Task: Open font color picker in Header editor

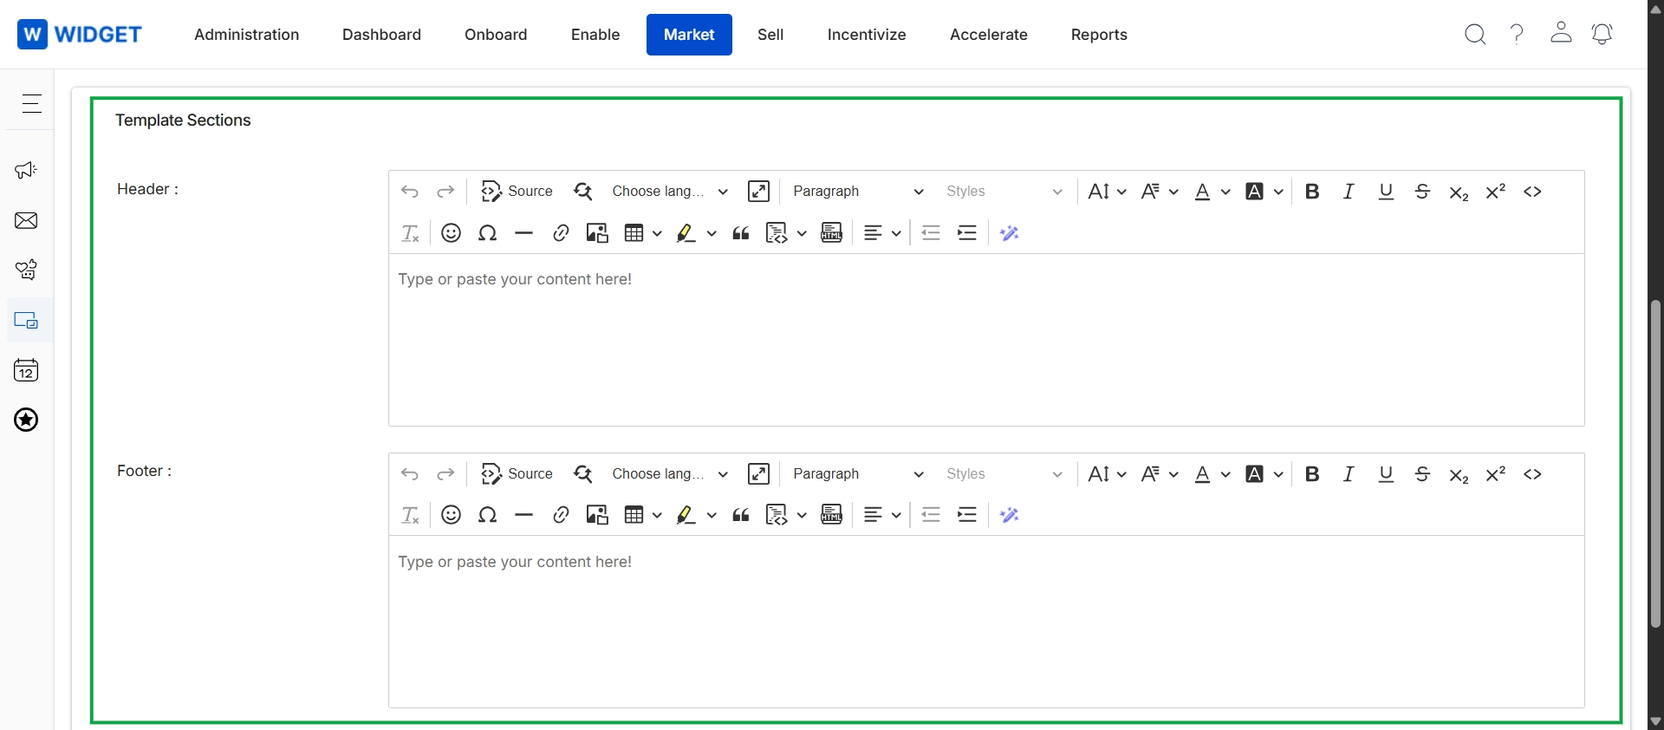Action: pos(1212,192)
